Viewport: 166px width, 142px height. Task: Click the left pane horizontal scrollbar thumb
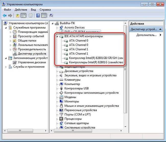point(20,131)
